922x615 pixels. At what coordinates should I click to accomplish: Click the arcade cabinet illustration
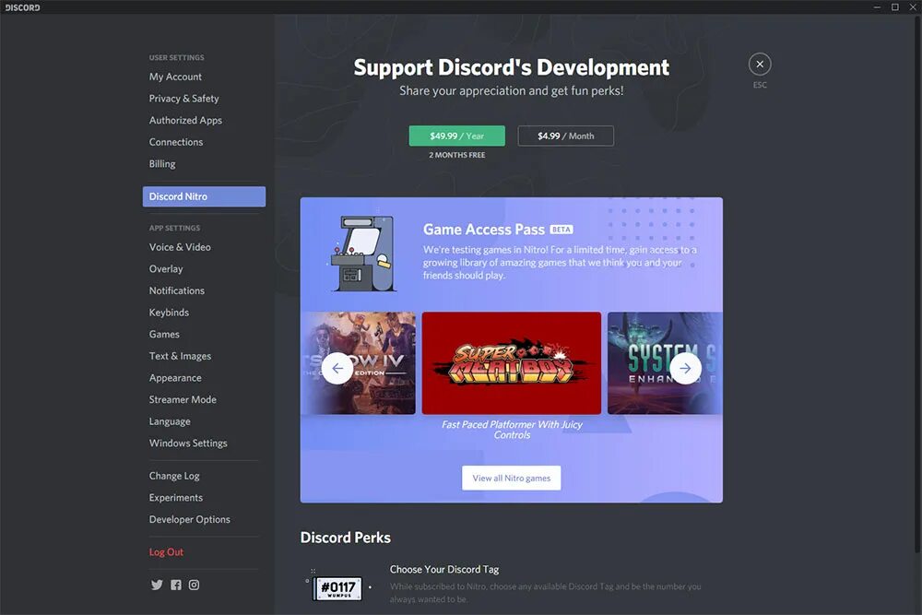pos(362,254)
